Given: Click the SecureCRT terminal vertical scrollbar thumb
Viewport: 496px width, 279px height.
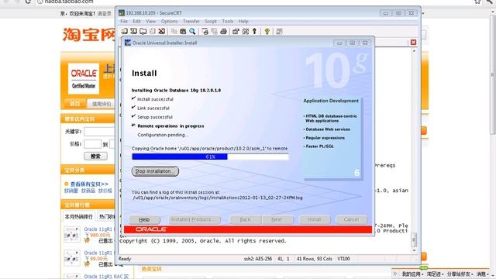Looking at the screenshot, I should tap(414, 239).
